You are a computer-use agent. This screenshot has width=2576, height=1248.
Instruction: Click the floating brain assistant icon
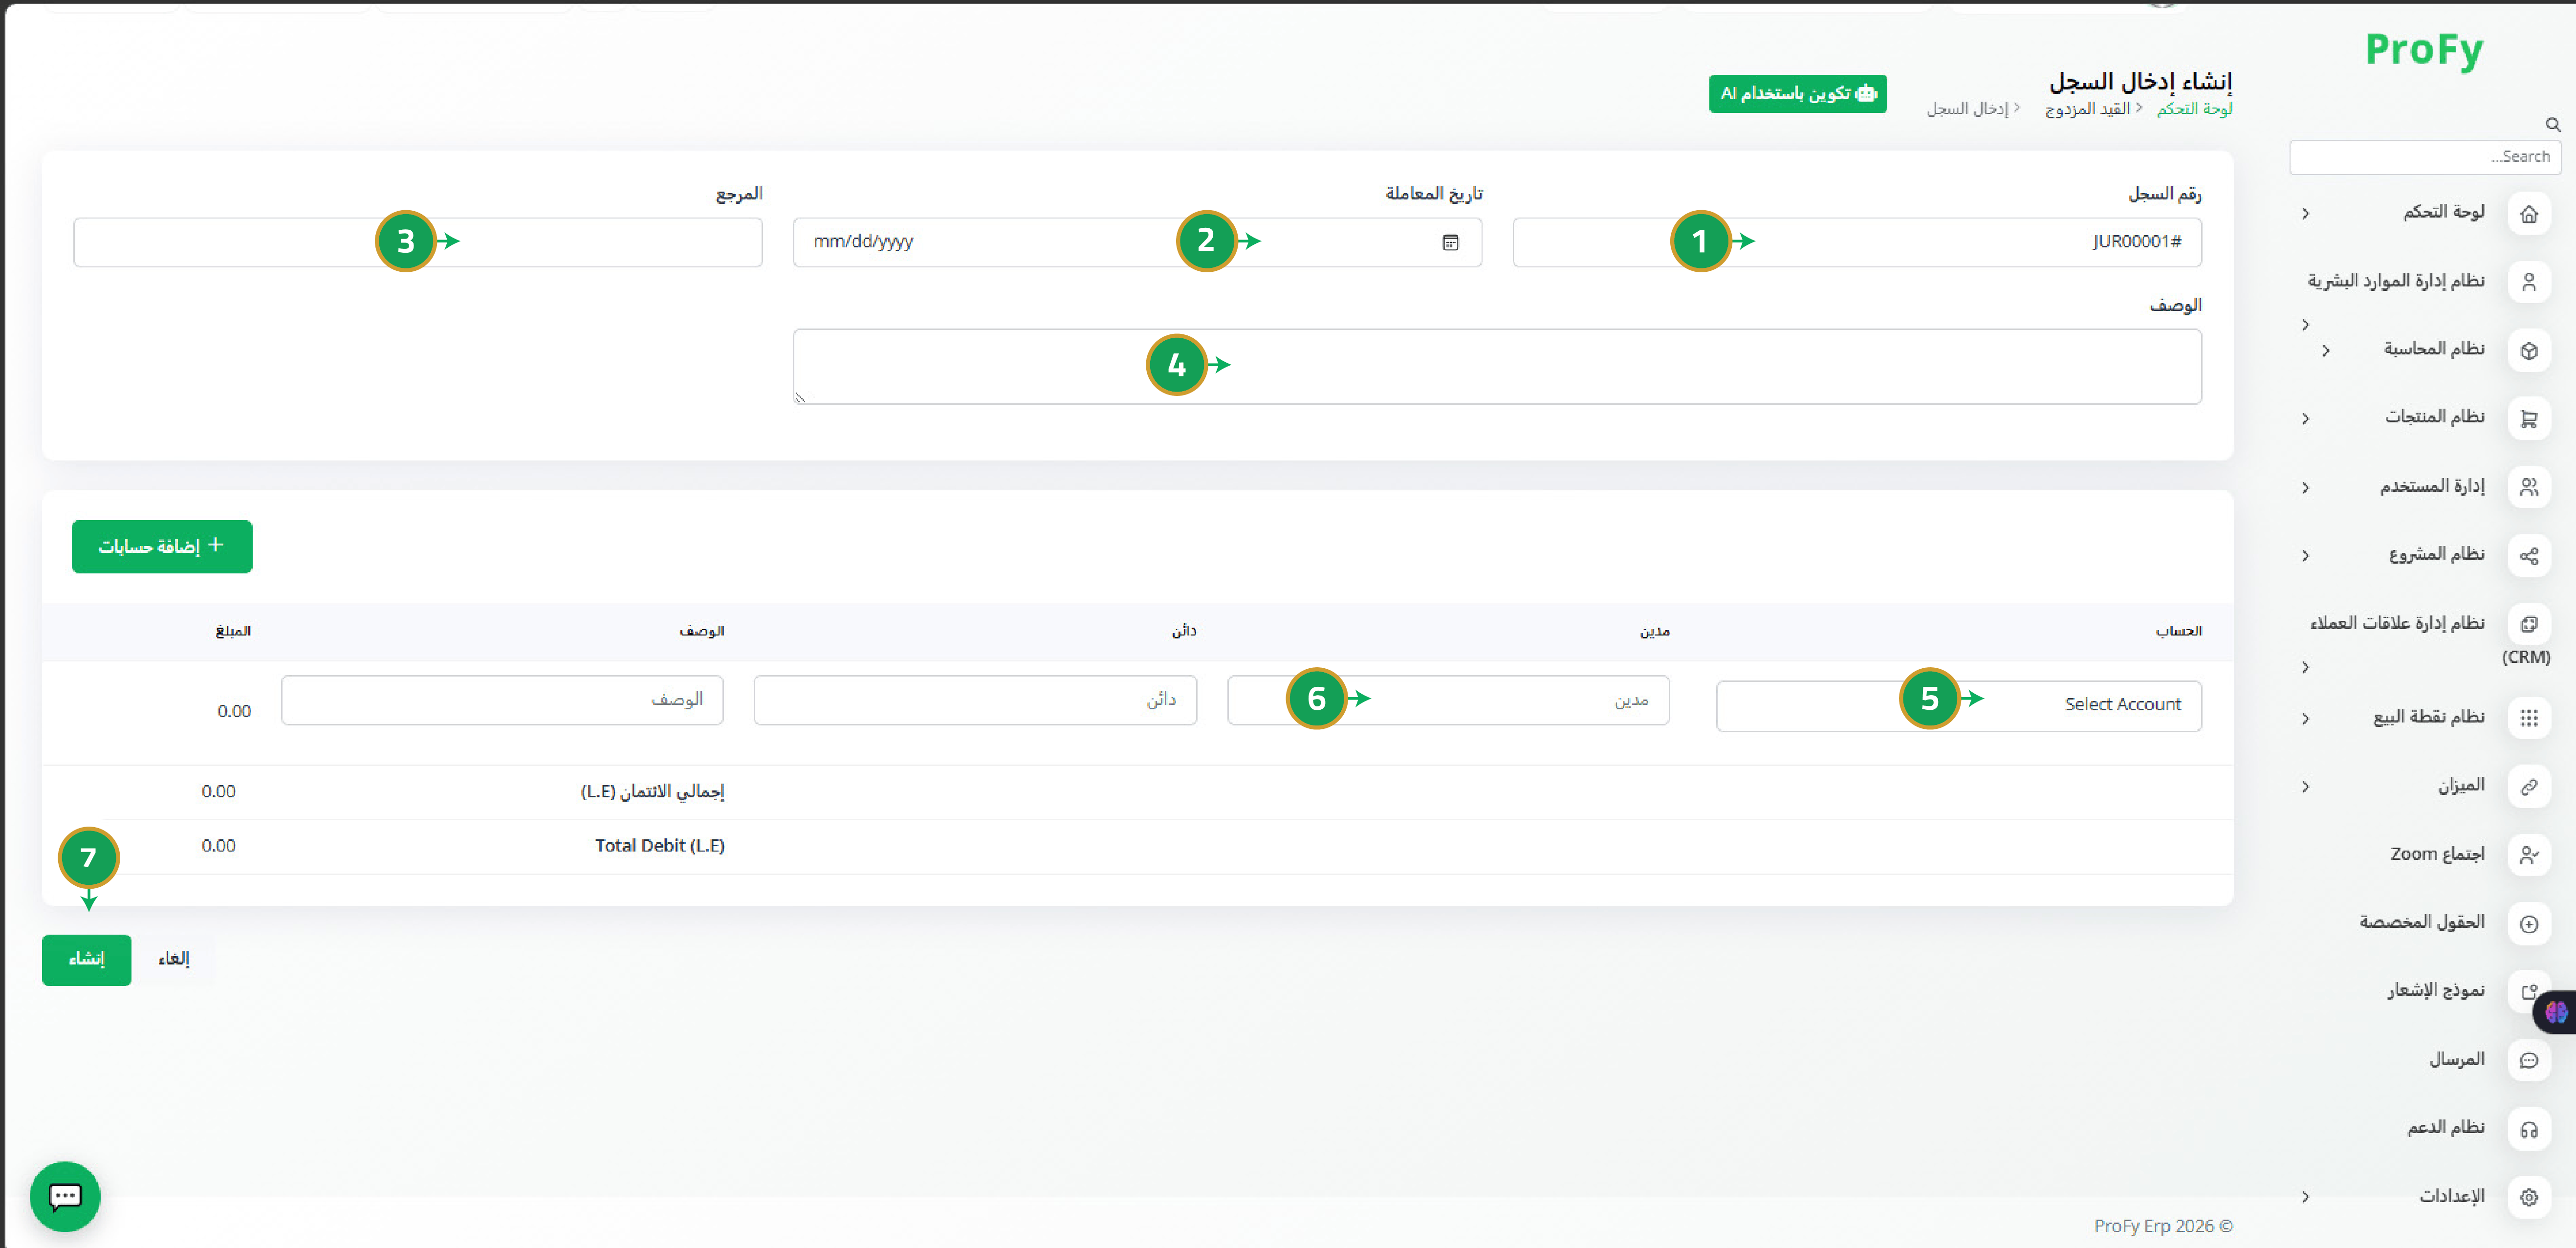point(2556,1012)
